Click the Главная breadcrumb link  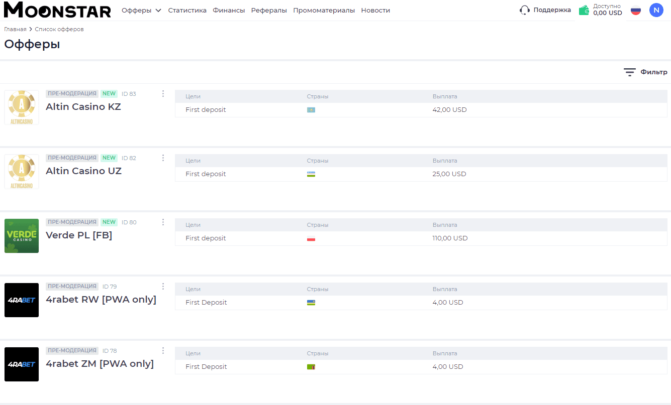click(x=15, y=29)
